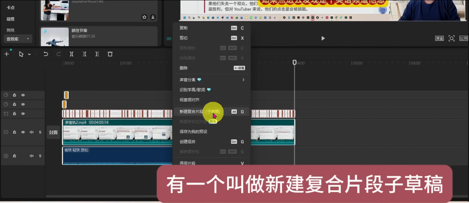This screenshot has height=203, width=469.
Task: Click the add material plus icon
Action: (x=7, y=54)
